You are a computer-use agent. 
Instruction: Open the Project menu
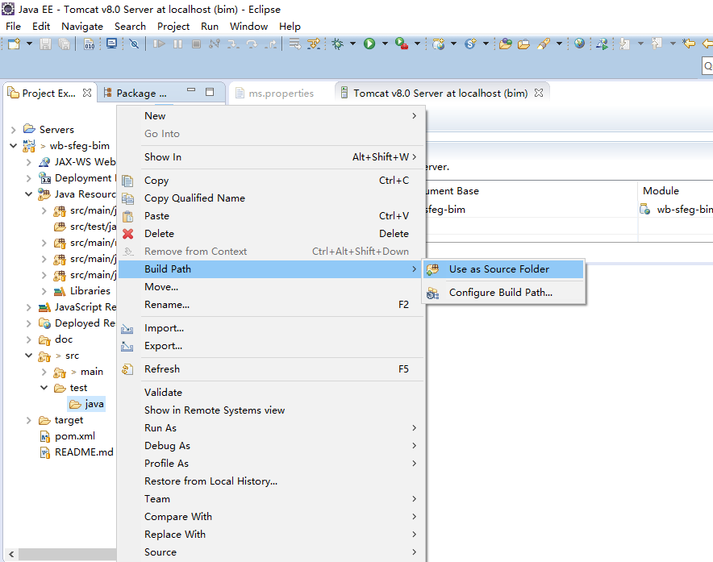(x=173, y=27)
